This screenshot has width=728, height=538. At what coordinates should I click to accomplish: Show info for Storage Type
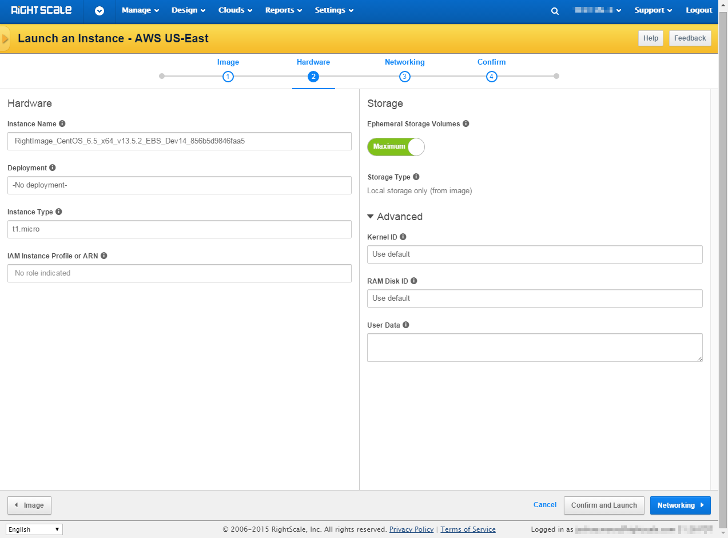[x=416, y=177]
